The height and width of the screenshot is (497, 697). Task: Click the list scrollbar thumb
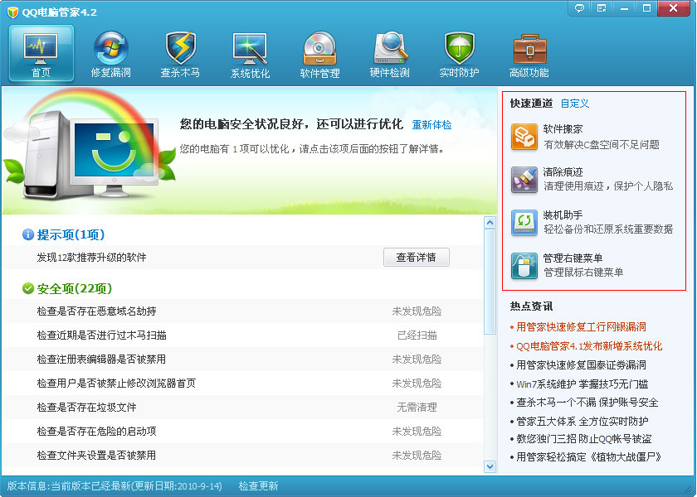pos(490,282)
